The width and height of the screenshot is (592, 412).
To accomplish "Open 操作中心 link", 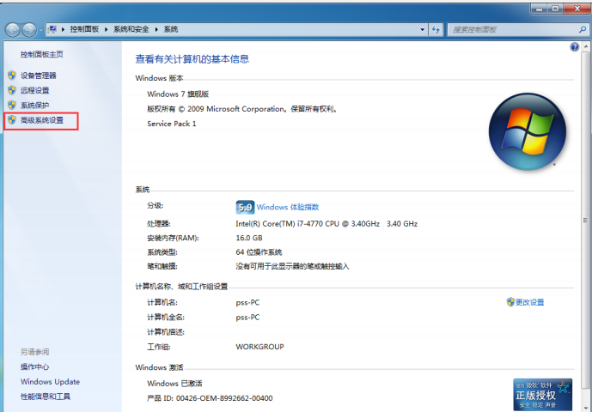I will [x=34, y=367].
